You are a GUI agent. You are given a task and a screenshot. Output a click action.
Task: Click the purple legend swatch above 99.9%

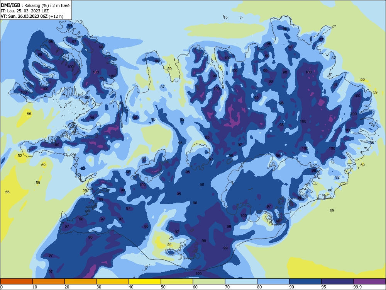[x=369, y=281]
